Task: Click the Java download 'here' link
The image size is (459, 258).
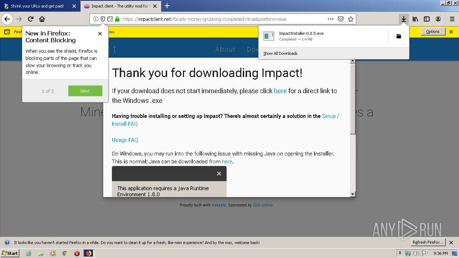Action: pyautogui.click(x=227, y=162)
